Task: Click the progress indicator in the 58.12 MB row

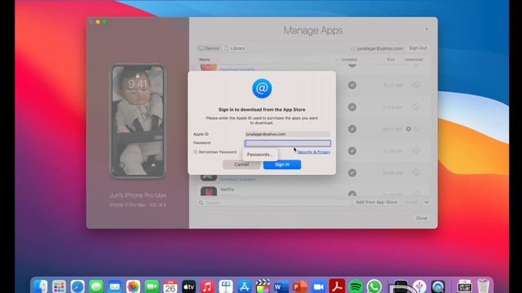Action: click(x=409, y=129)
